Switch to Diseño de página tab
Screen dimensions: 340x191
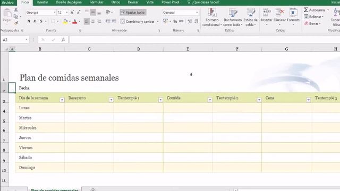point(69,2)
